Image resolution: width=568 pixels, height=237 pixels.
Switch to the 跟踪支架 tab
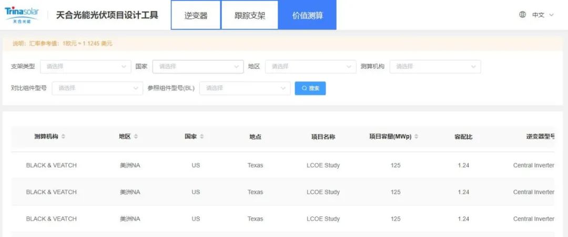(x=250, y=15)
